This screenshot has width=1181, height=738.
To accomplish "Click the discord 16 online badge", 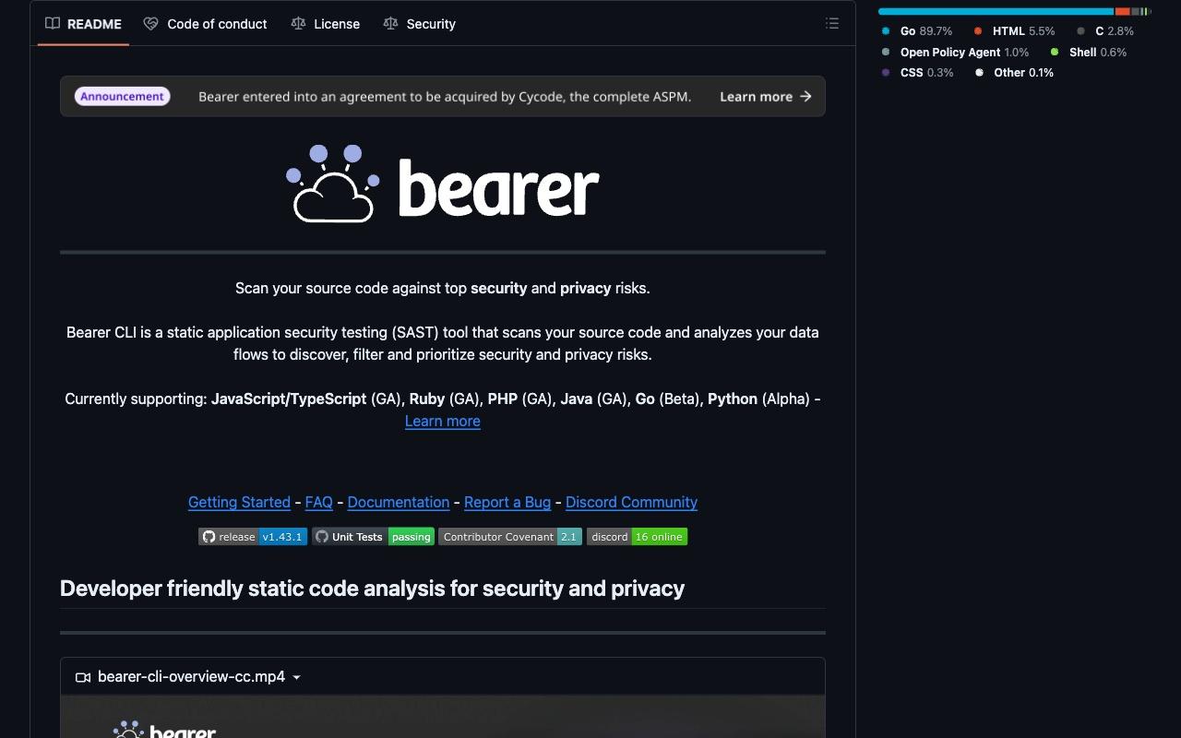I will [637, 537].
